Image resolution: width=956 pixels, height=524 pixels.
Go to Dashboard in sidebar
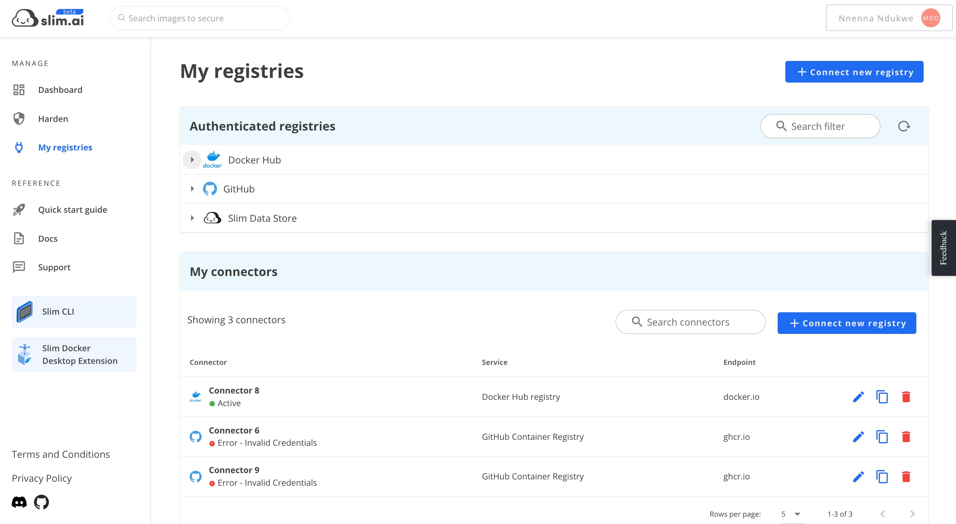pyautogui.click(x=60, y=90)
